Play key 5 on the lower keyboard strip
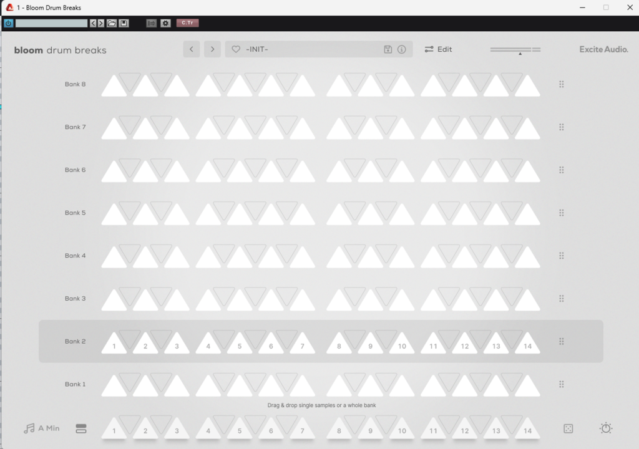639x449 pixels. pos(240,430)
